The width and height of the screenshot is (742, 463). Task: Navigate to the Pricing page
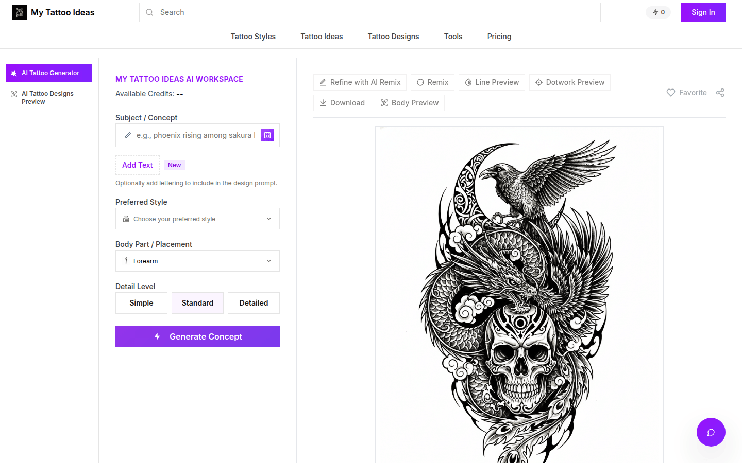click(499, 36)
